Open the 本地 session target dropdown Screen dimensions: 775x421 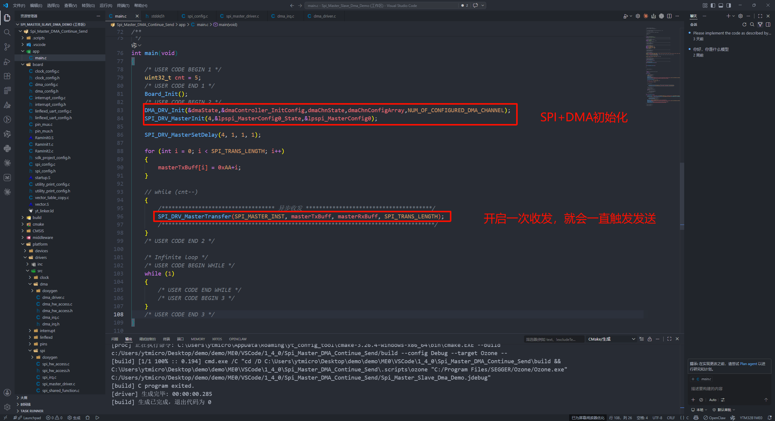click(699, 410)
